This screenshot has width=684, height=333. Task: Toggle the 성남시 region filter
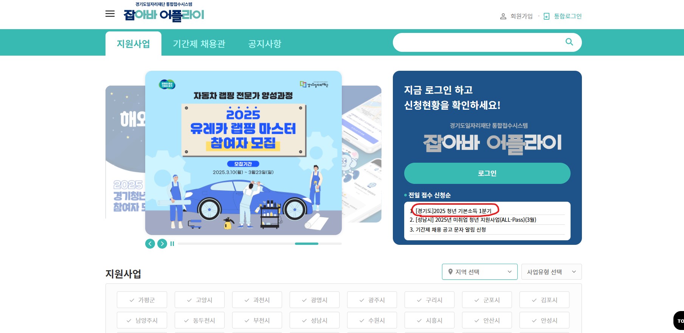point(314,320)
